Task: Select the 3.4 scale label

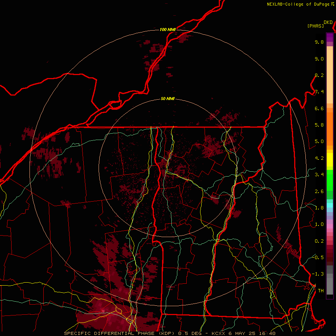Action: [x=319, y=175]
